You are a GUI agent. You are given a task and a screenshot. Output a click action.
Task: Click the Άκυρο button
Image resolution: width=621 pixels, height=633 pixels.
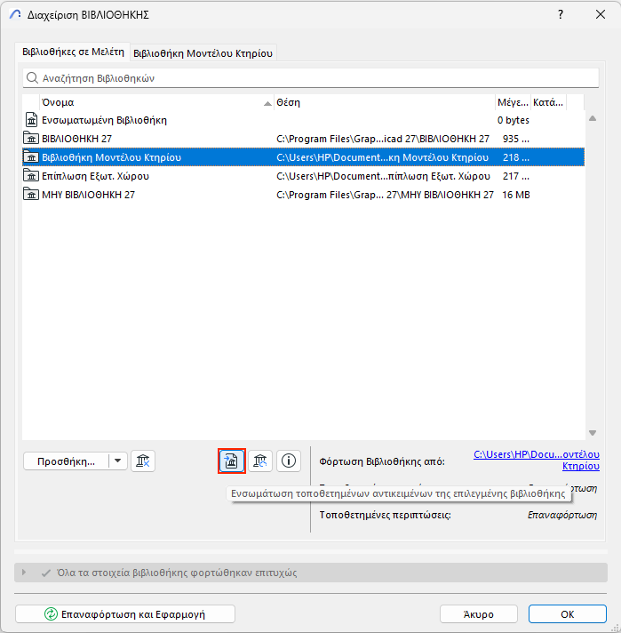pos(479,614)
